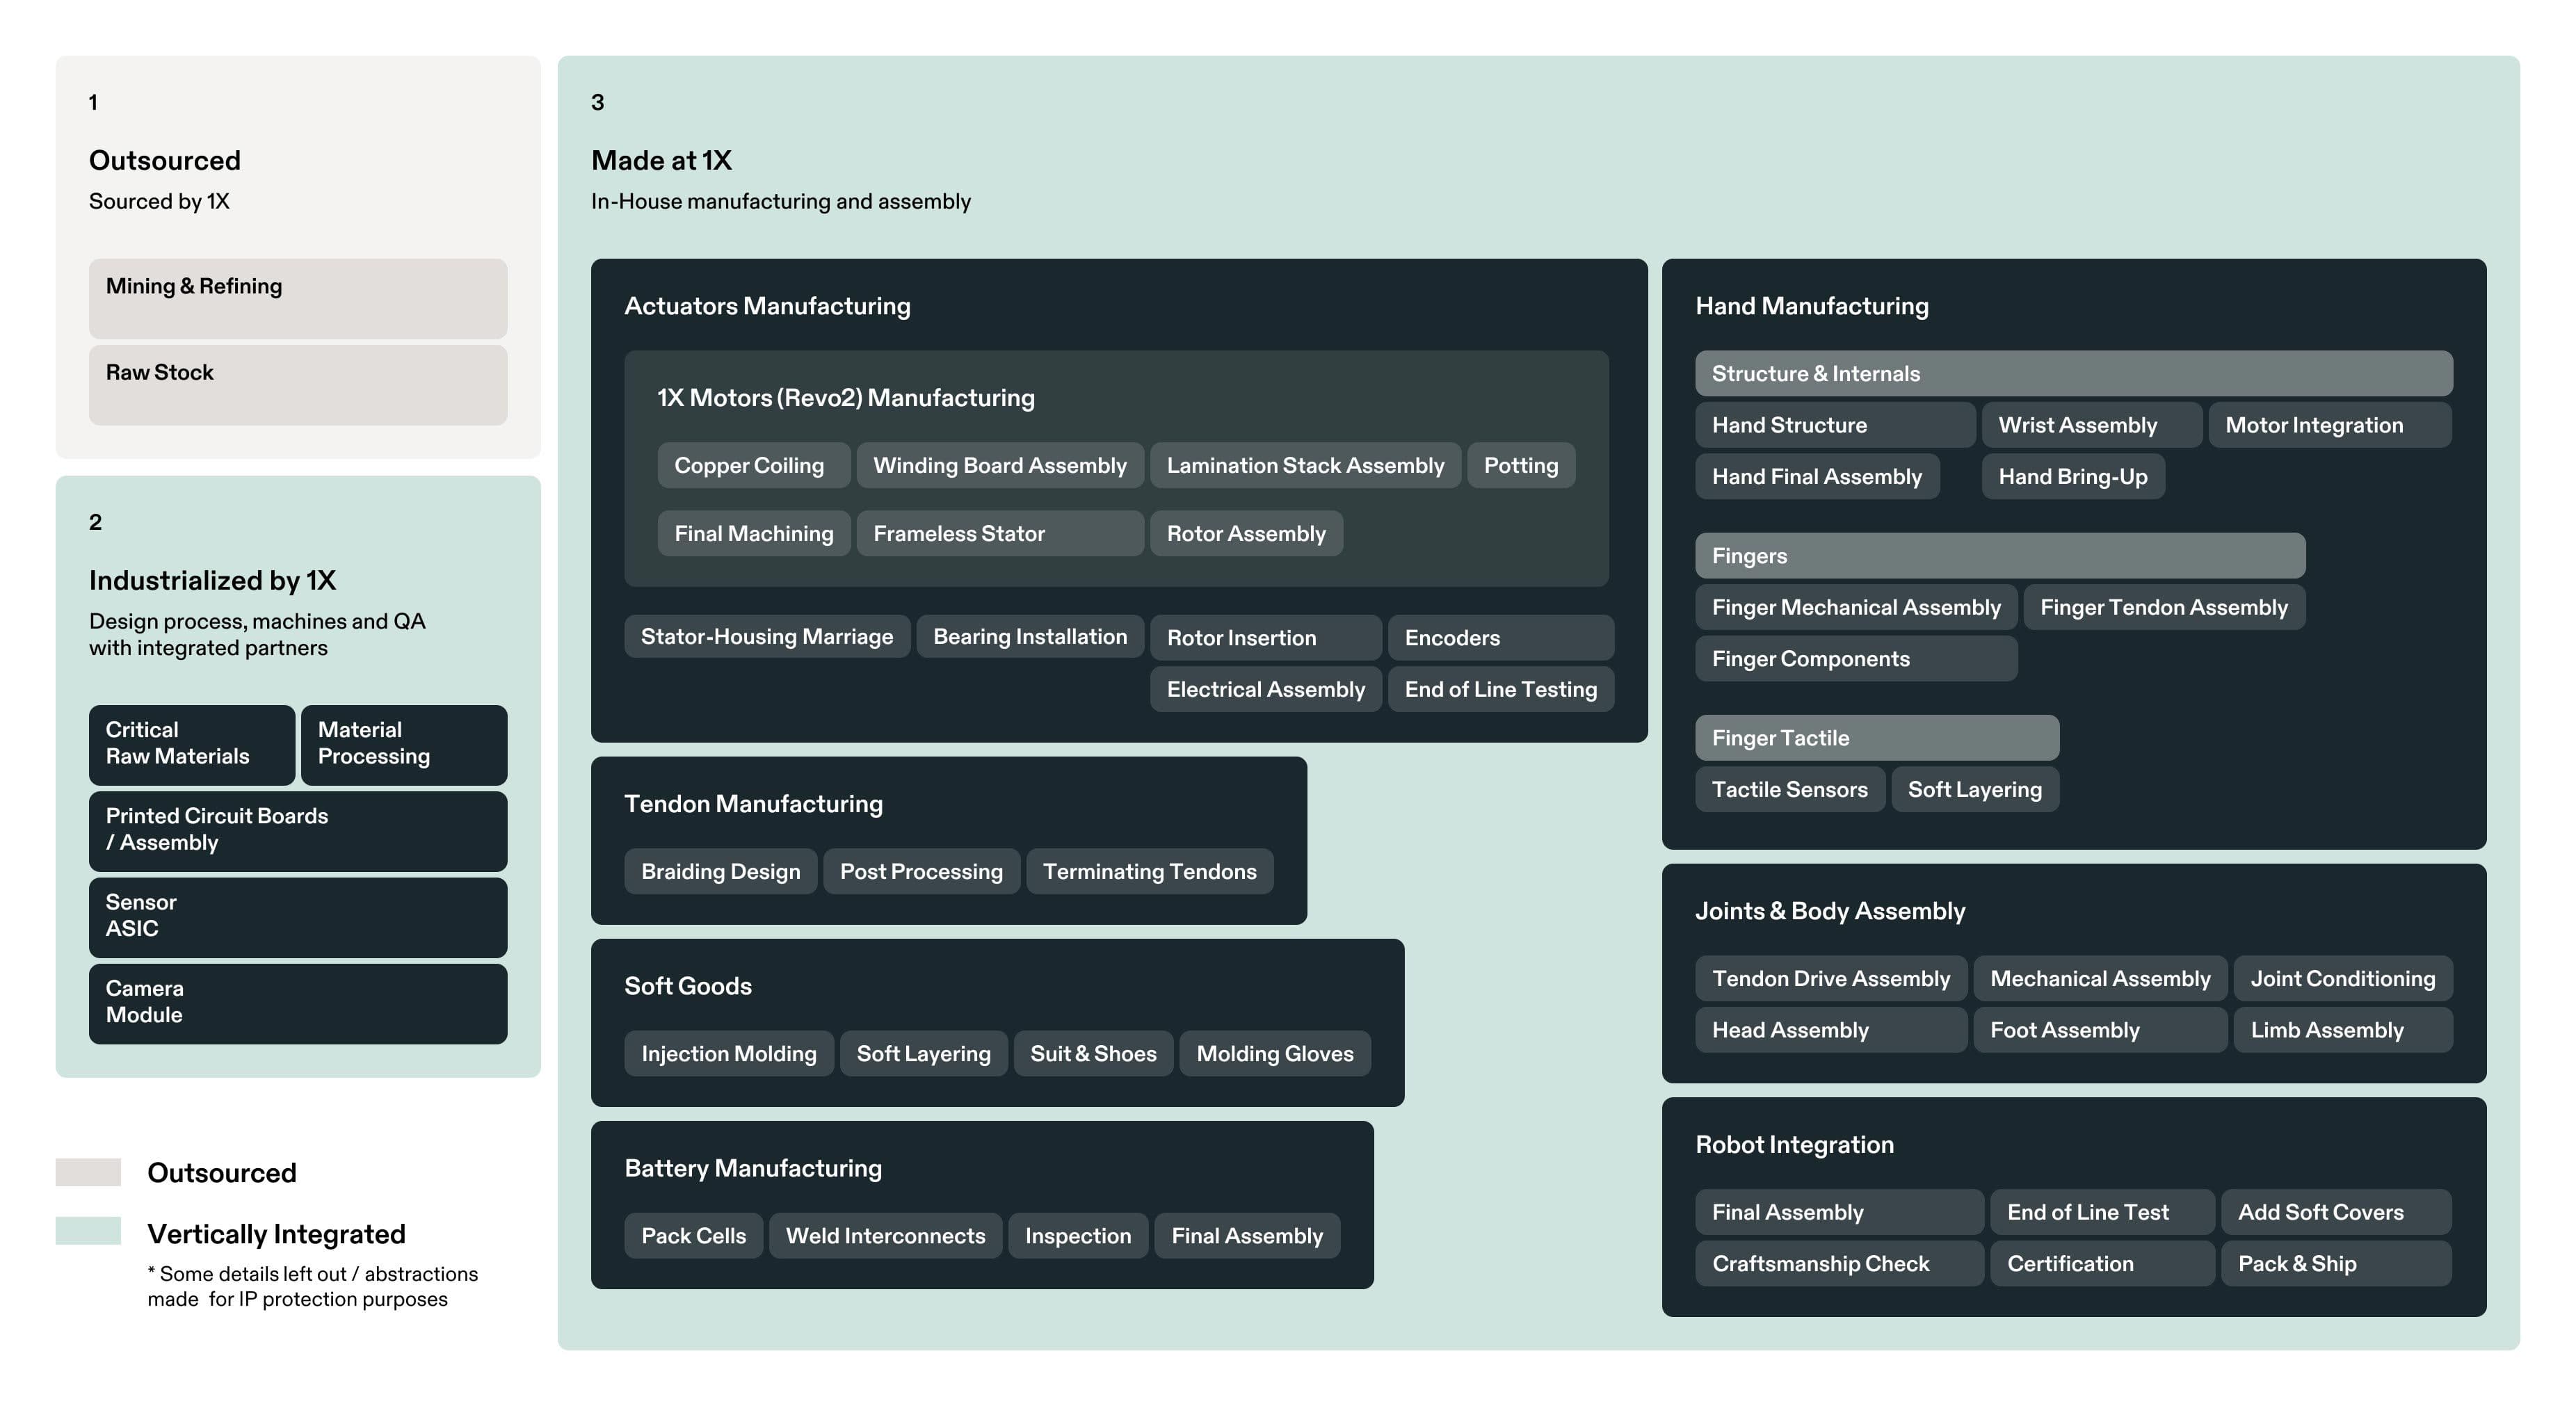Click Critical Raw Materials box
The height and width of the screenshot is (1406, 2576).
[x=191, y=744]
